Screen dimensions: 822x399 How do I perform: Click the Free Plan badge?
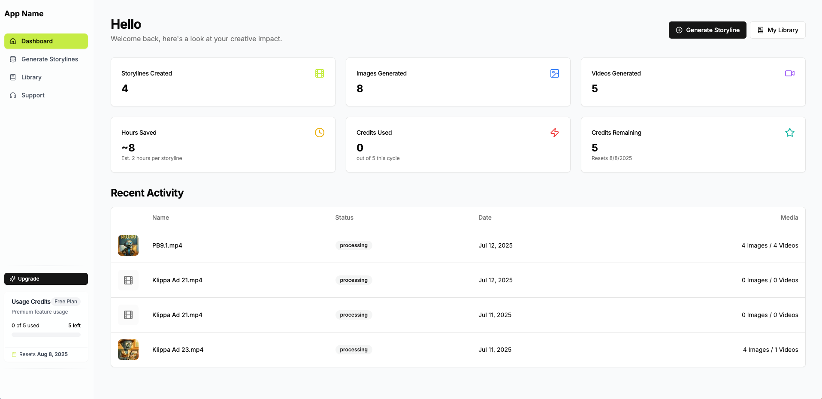tap(66, 302)
